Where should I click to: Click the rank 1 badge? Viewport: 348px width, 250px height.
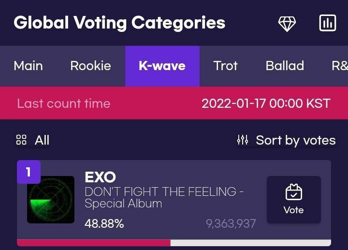click(29, 172)
